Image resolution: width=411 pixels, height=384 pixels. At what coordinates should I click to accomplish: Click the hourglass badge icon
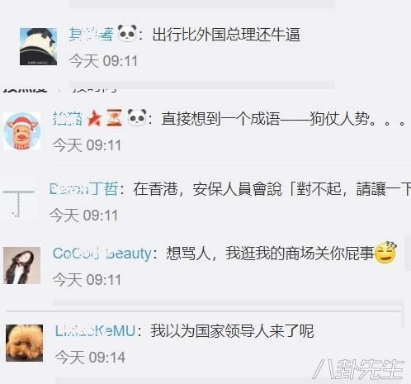(114, 117)
